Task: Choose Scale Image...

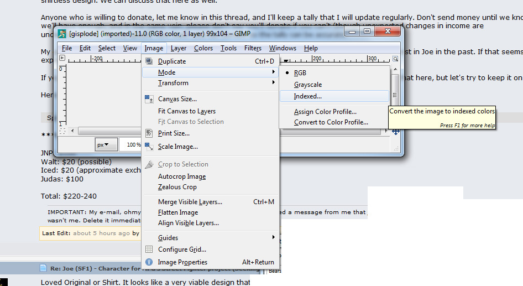Action: 210,147
